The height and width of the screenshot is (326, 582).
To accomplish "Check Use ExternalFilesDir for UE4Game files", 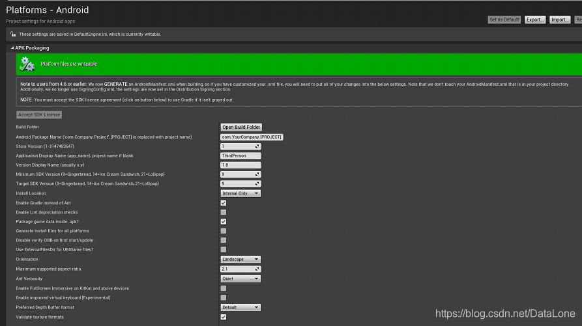I will [224, 249].
